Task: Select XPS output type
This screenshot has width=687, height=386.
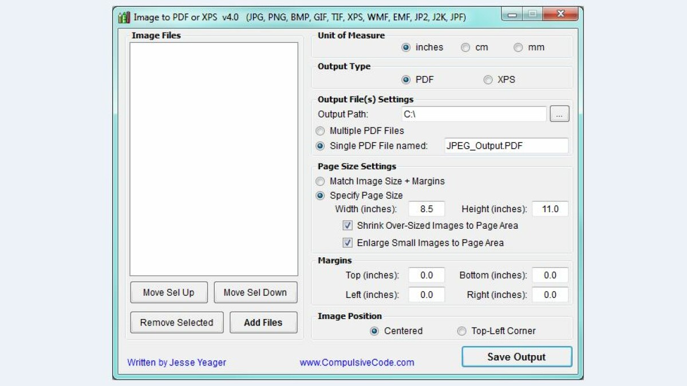Action: pos(488,80)
